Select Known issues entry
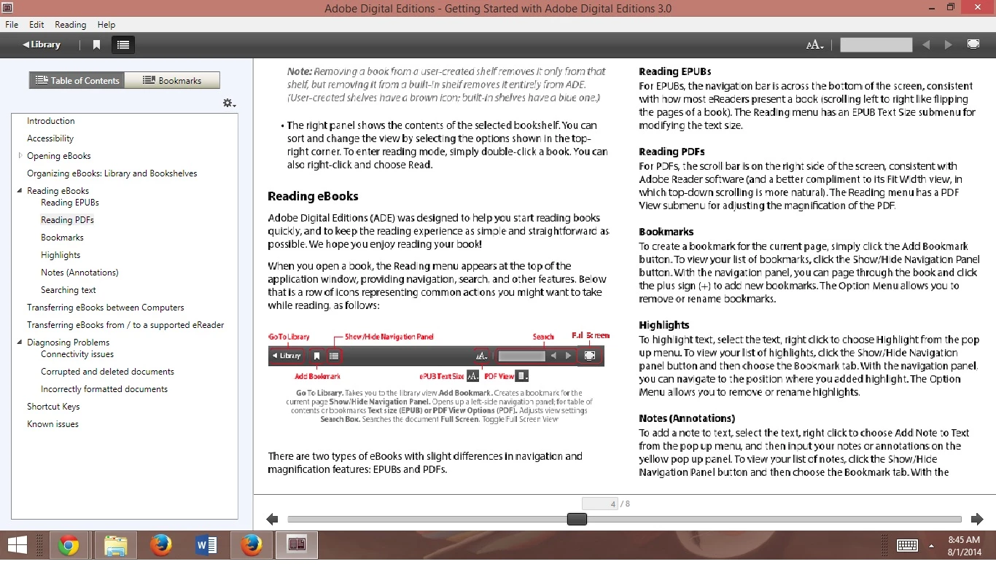 tap(52, 424)
